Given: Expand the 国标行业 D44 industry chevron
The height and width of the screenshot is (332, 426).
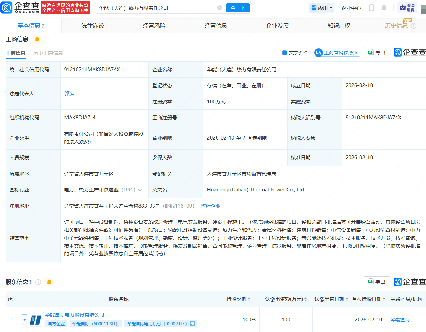Looking at the screenshot, I should 140,190.
